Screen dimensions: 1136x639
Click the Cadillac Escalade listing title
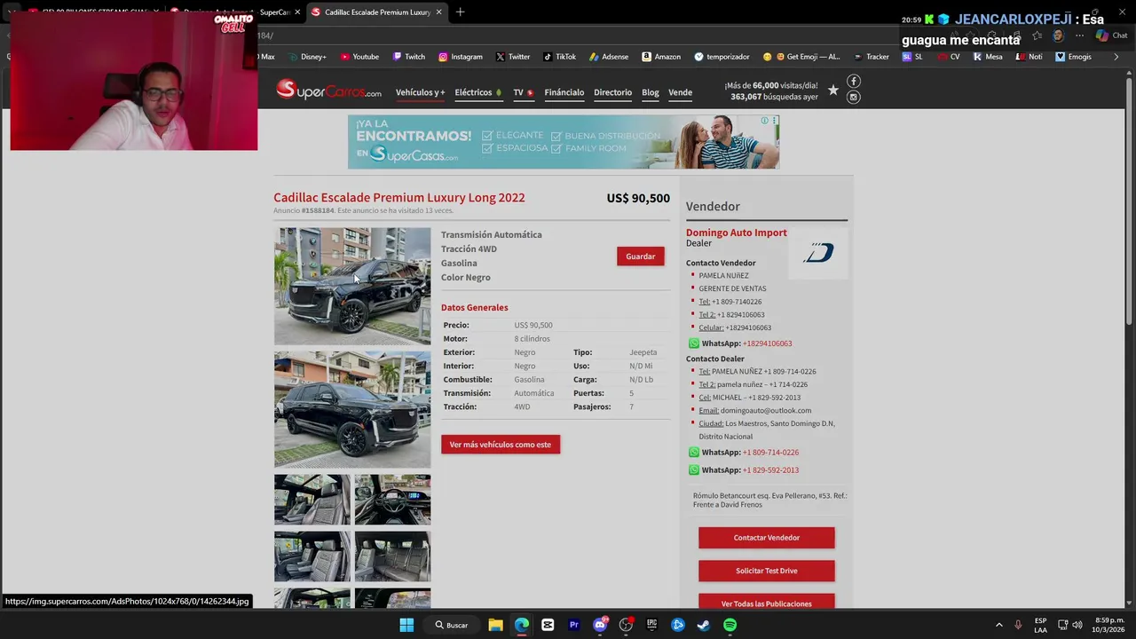[398, 197]
